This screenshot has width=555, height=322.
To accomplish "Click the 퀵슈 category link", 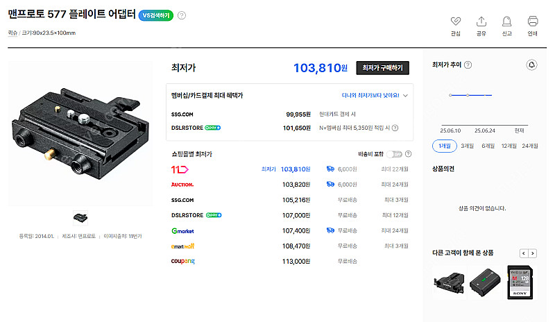I will pos(12,33).
